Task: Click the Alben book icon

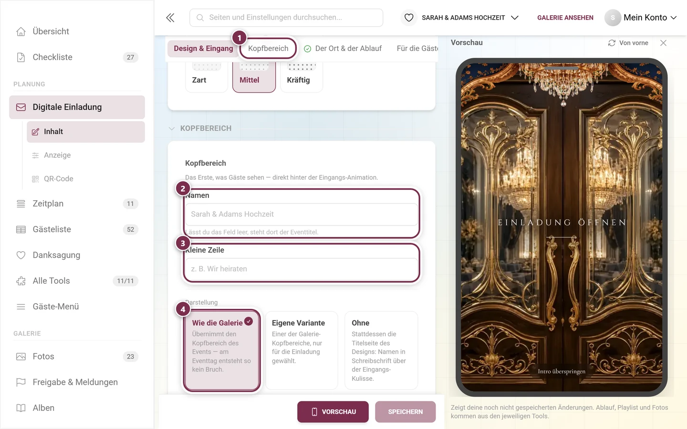Action: point(21,408)
